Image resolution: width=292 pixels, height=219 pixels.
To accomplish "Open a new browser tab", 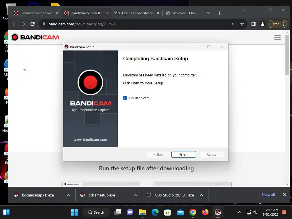I will click(x=219, y=13).
